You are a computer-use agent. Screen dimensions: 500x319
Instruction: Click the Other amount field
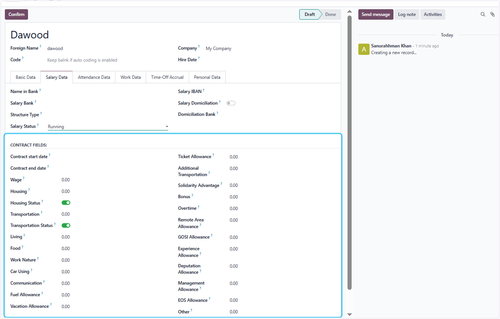[282, 312]
